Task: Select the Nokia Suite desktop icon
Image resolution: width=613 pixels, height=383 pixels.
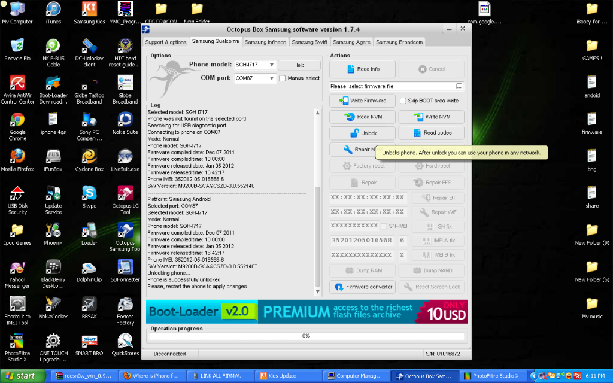Action: click(x=125, y=123)
